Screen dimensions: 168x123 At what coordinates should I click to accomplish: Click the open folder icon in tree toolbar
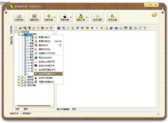20,28
